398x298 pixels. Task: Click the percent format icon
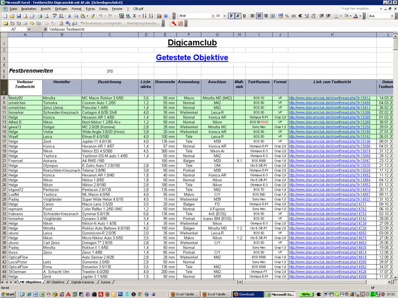287,16
